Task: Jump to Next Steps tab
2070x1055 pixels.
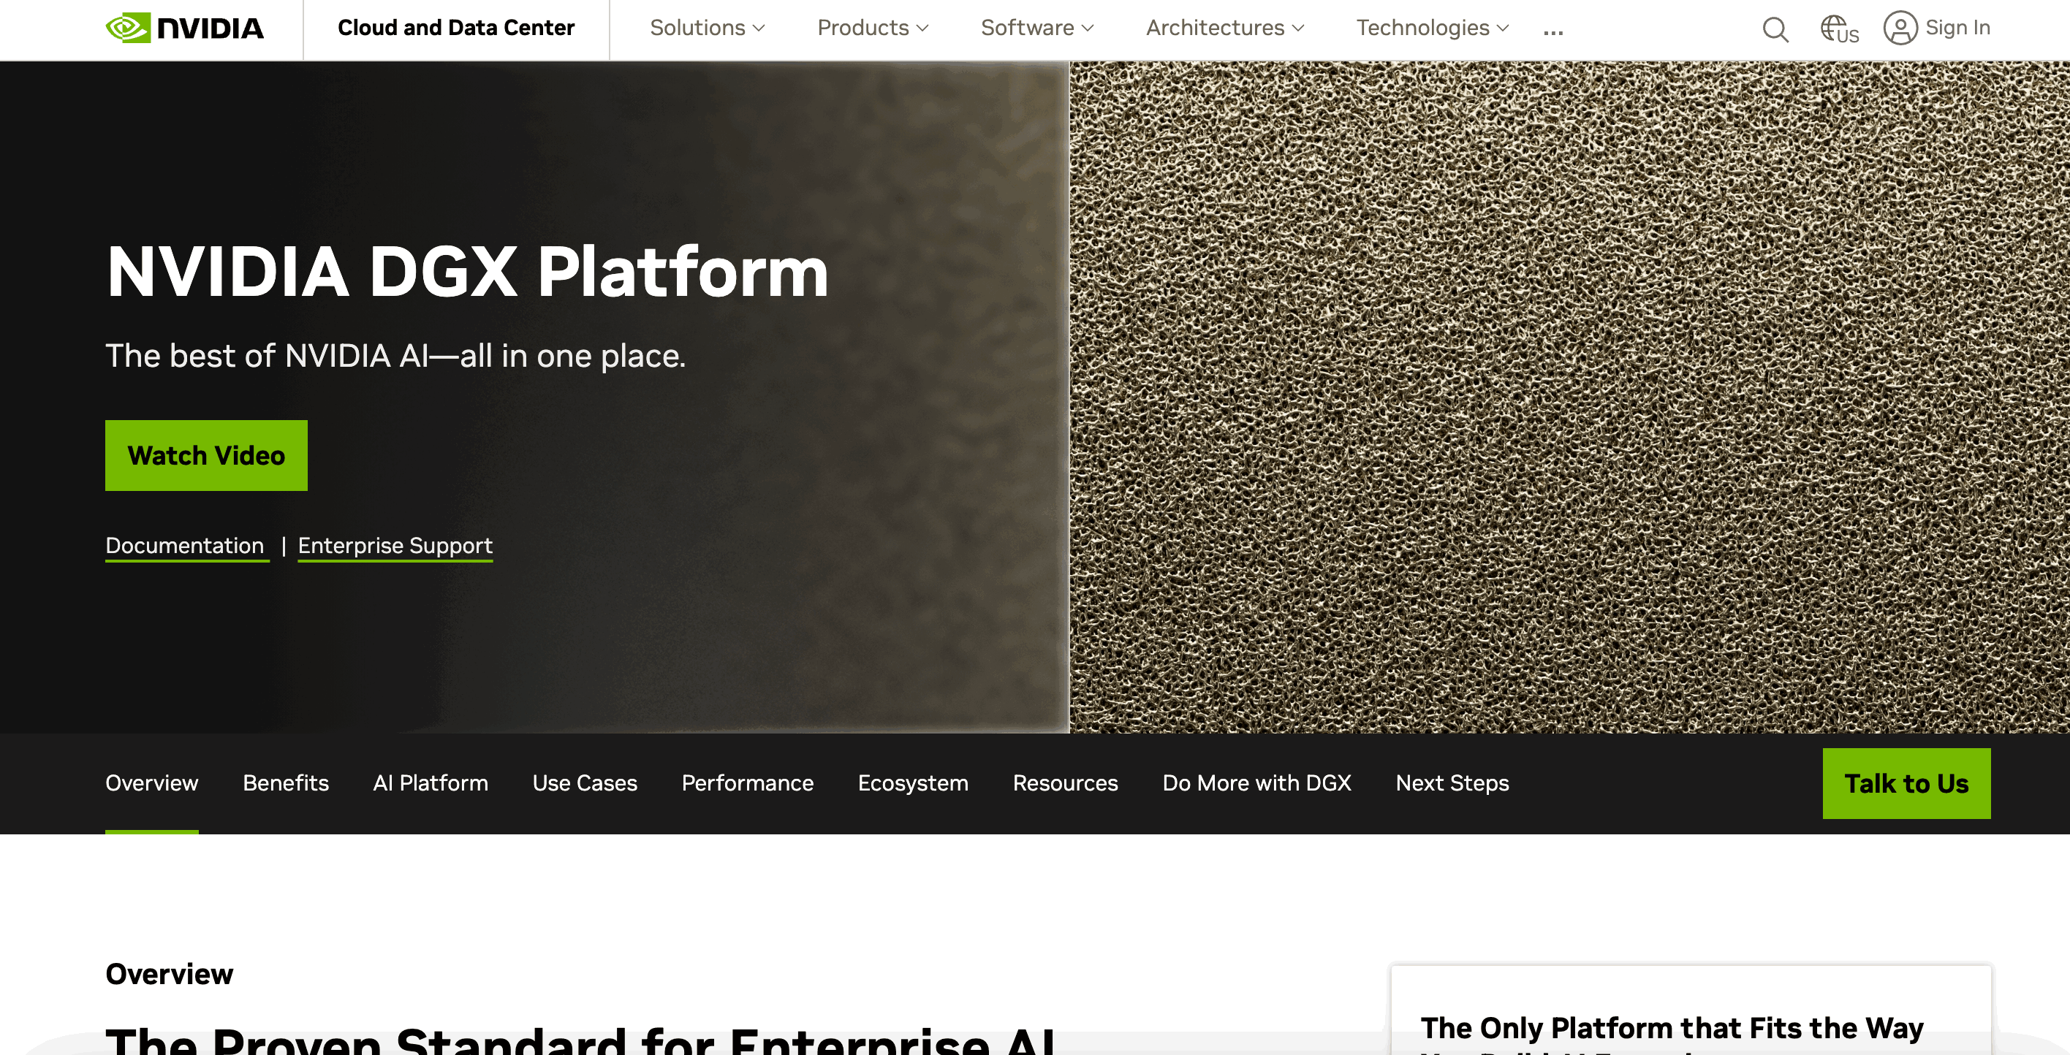Action: (x=1453, y=783)
